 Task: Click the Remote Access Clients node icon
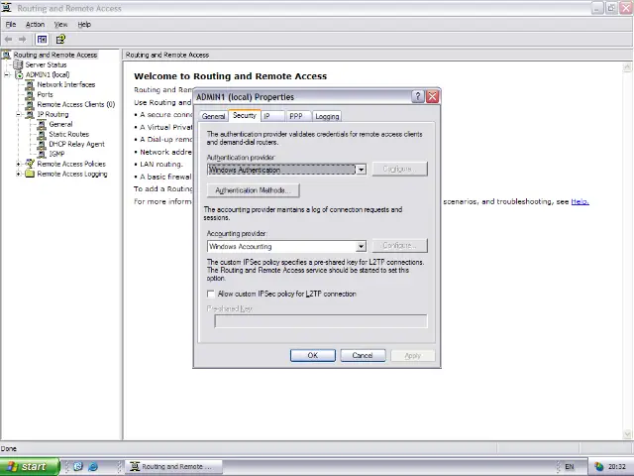point(30,104)
